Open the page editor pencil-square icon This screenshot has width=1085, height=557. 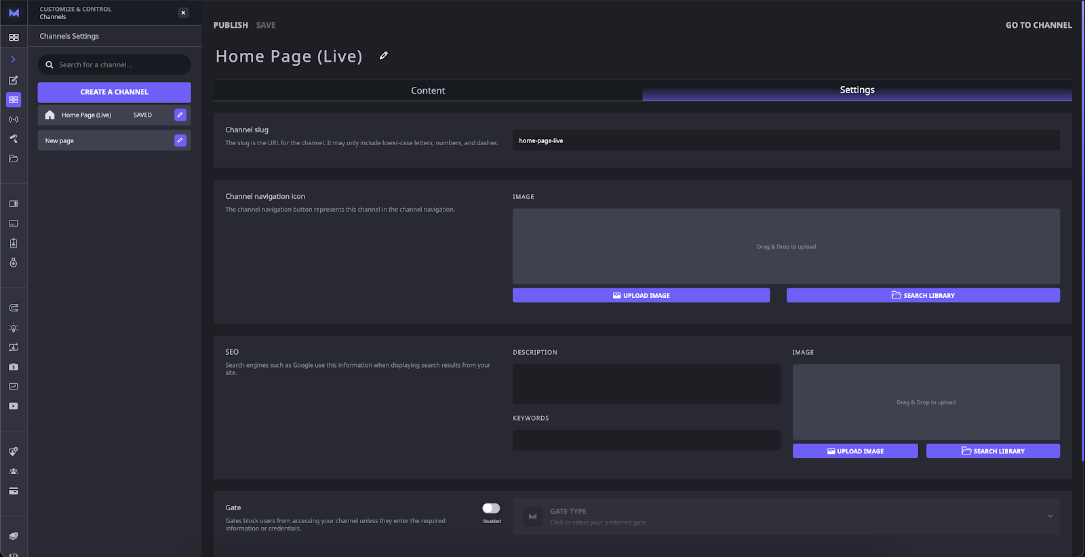tap(14, 80)
